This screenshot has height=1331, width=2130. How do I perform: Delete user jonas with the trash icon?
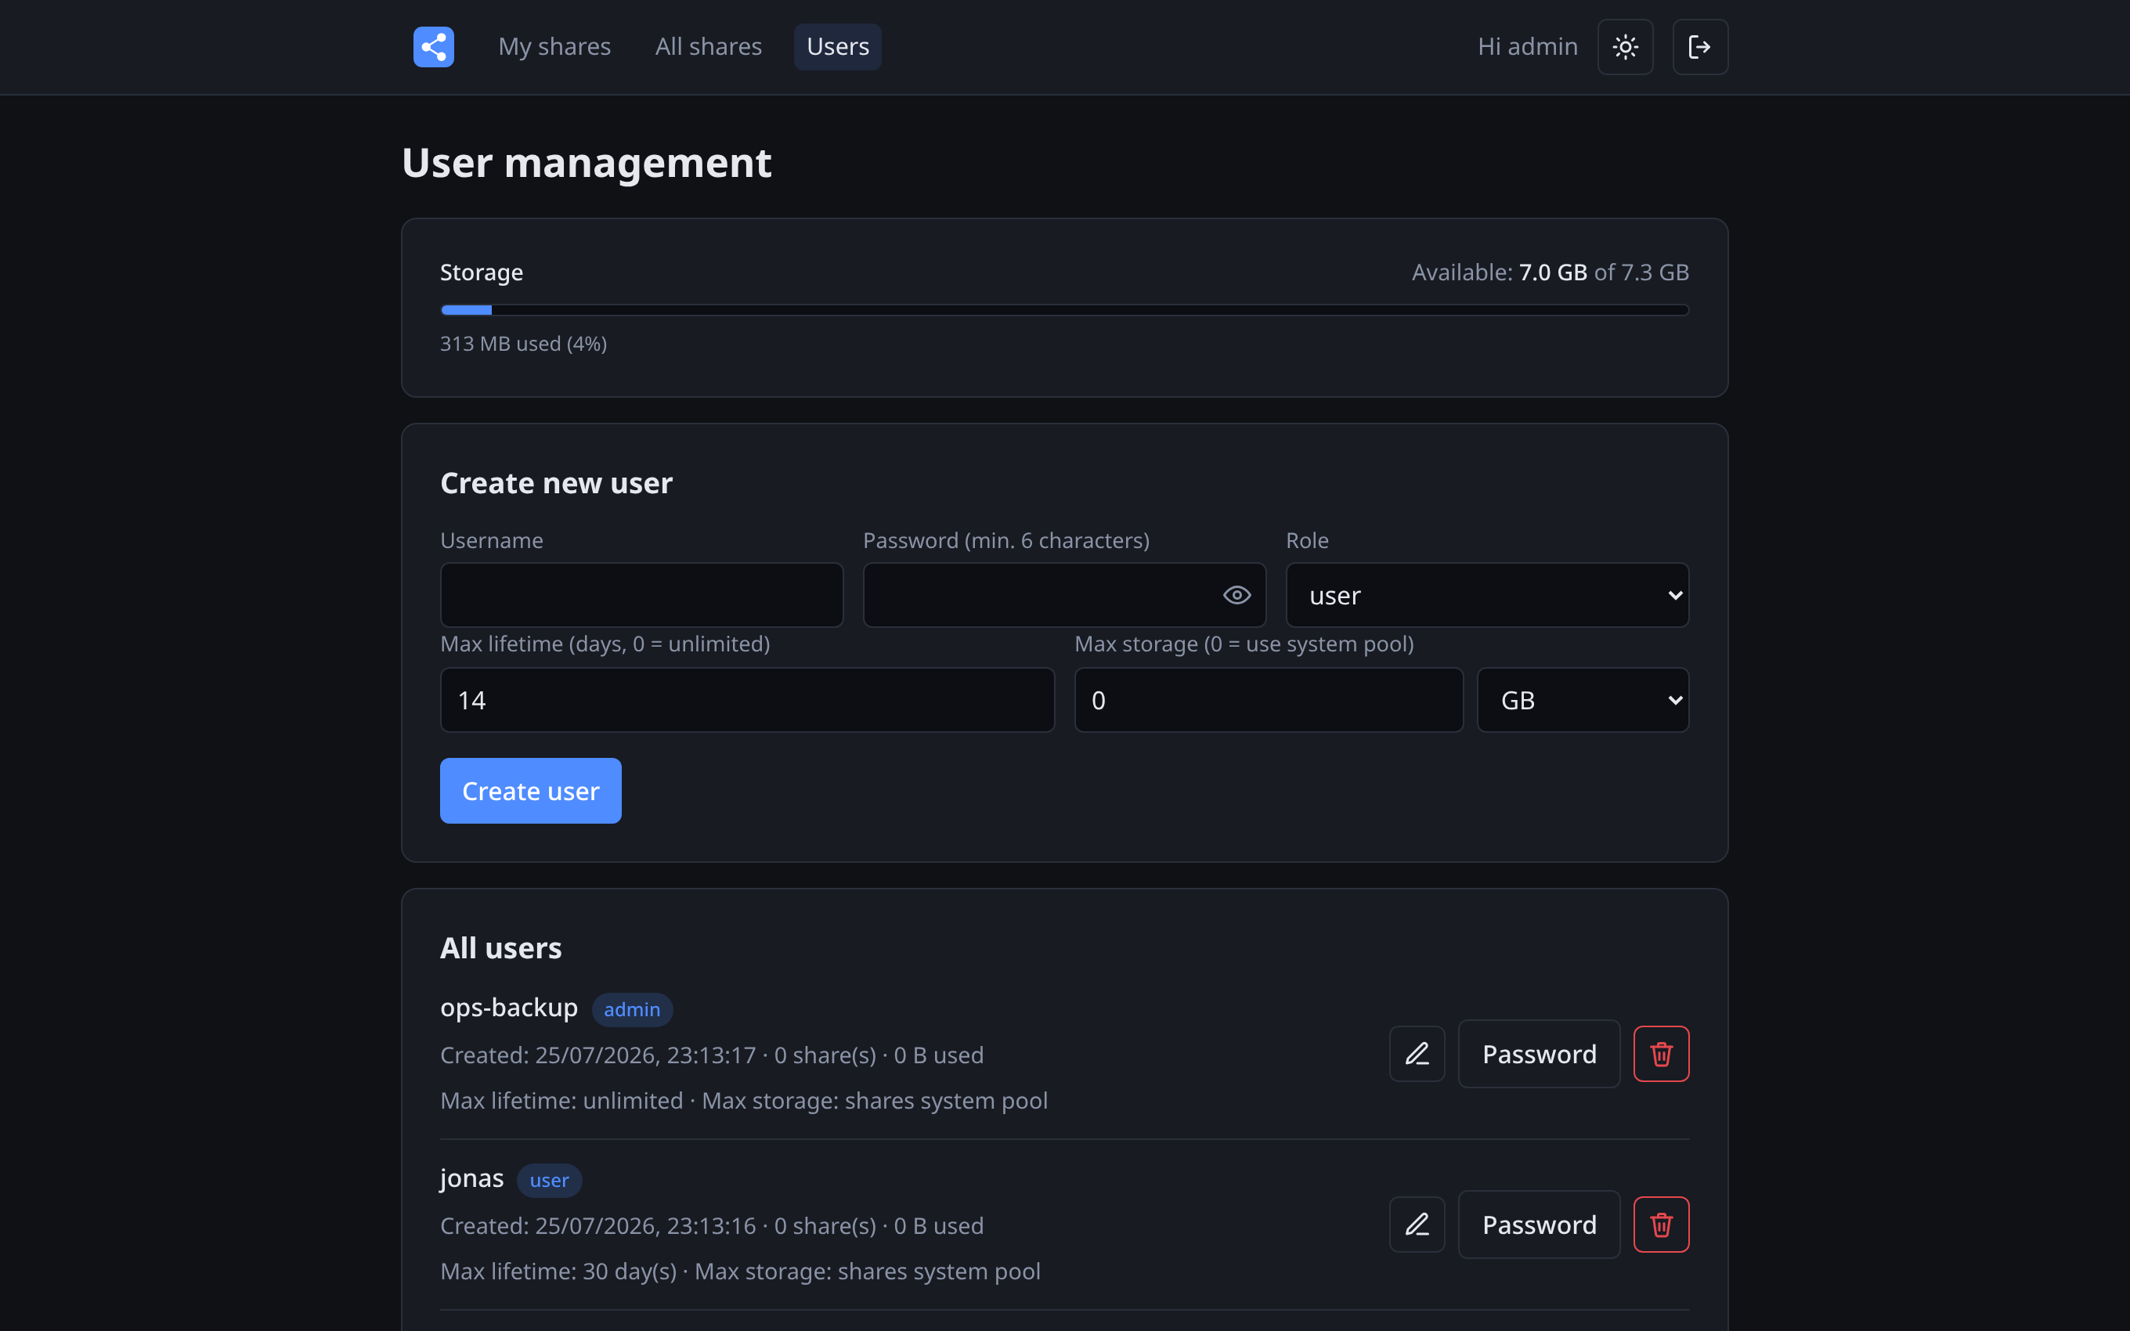coord(1661,1225)
